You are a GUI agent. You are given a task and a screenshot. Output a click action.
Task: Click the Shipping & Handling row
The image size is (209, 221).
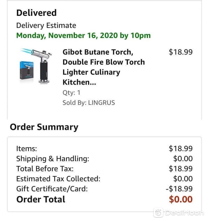[104, 159]
